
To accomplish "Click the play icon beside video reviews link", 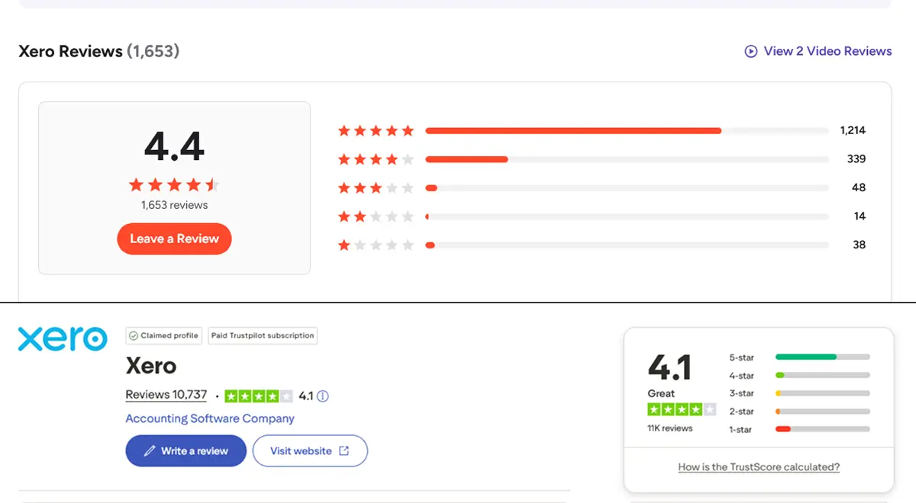I will (750, 51).
